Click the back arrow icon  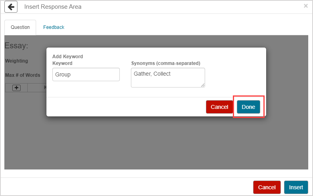pyautogui.click(x=11, y=7)
